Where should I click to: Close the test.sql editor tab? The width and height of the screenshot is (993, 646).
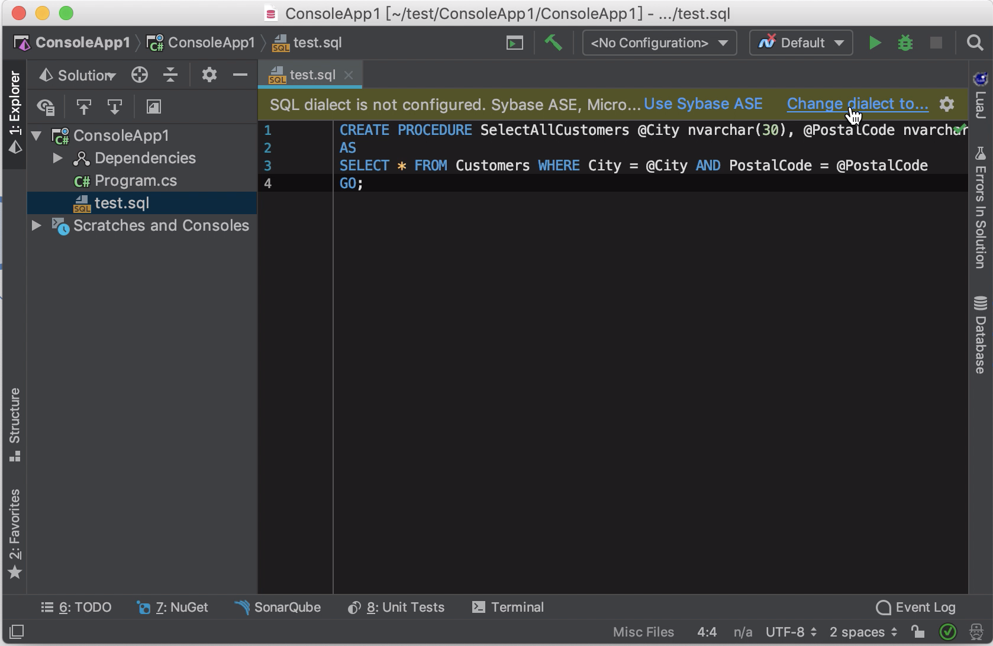[349, 75]
